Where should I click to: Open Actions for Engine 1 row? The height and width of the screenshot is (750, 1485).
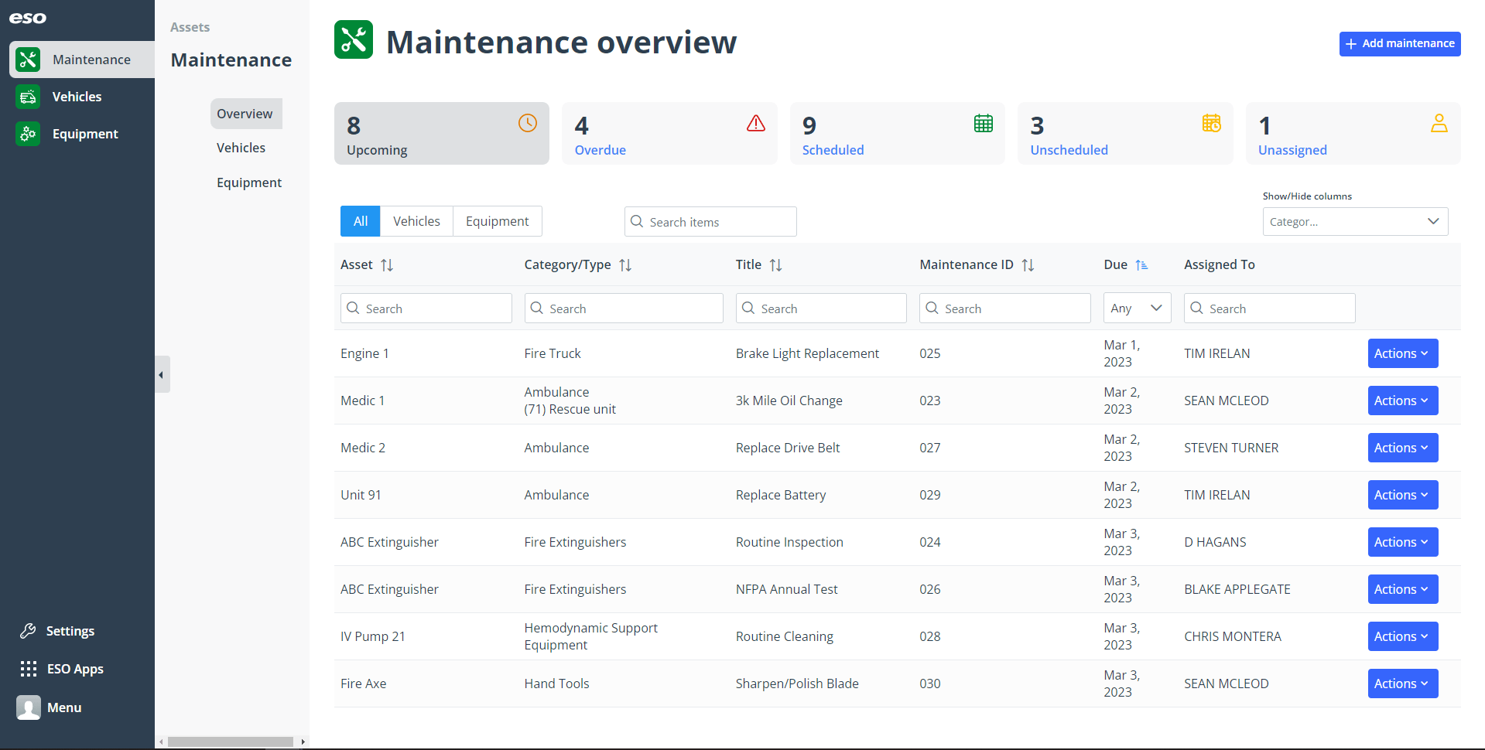1402,353
